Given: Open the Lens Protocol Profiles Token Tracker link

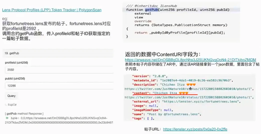Looking at the screenshot, I should (52, 10).
